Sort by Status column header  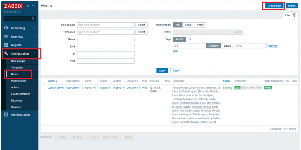point(226,81)
